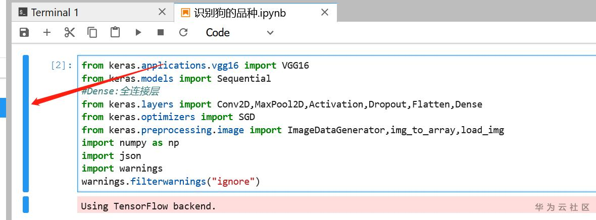Click the orange notebook icon on the tab

click(x=185, y=13)
